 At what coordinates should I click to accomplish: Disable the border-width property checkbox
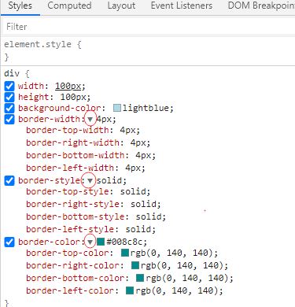(x=9, y=119)
